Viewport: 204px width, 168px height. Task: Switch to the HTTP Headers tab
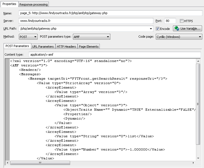tap(66, 46)
